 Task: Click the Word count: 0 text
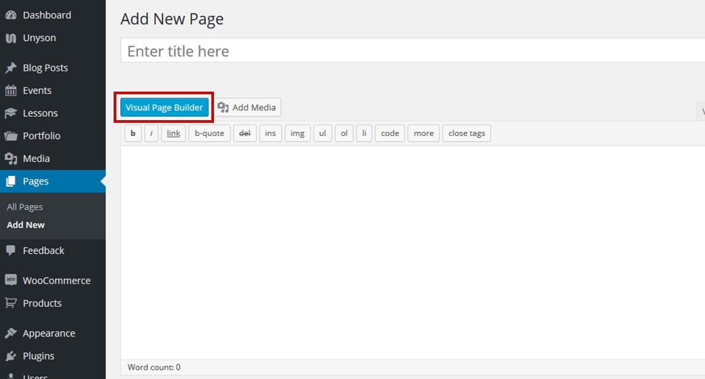point(153,367)
